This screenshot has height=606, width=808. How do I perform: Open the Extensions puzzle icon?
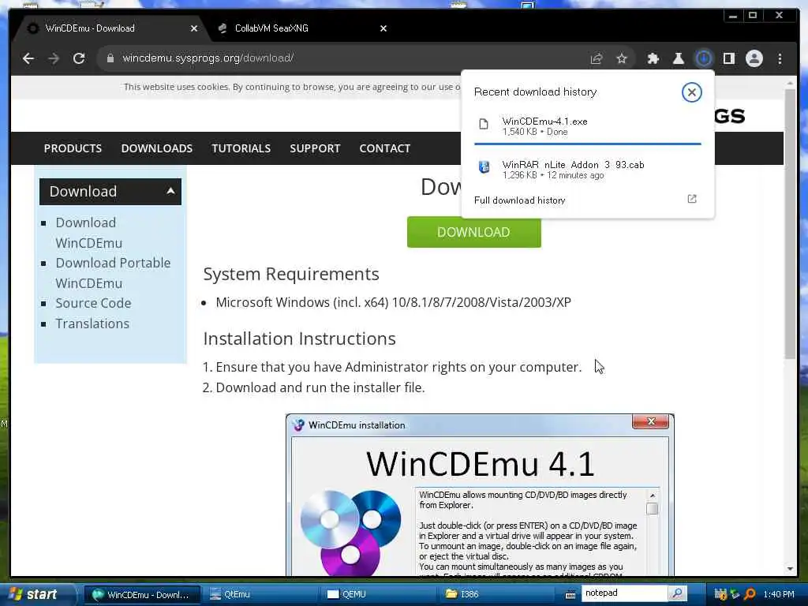pyautogui.click(x=653, y=58)
